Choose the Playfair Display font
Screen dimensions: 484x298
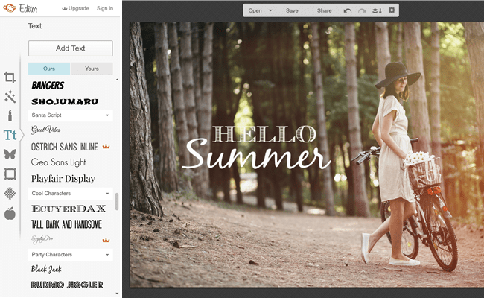(x=63, y=179)
